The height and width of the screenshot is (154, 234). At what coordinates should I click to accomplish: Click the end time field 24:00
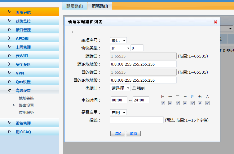point(141,100)
